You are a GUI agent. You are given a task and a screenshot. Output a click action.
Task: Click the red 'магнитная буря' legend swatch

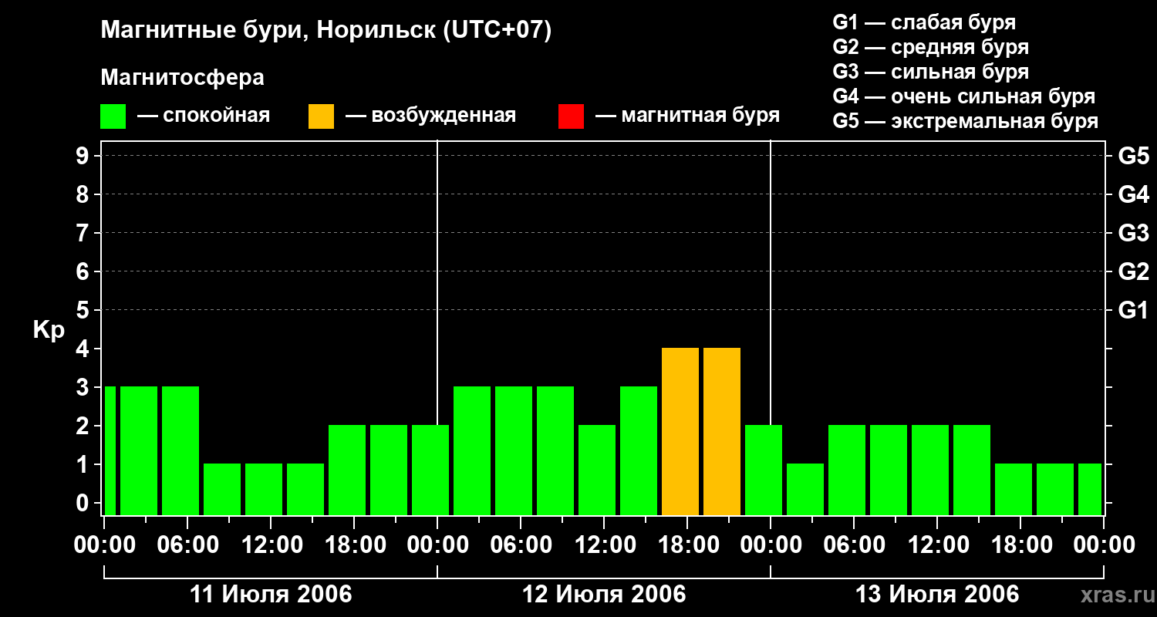click(x=571, y=116)
